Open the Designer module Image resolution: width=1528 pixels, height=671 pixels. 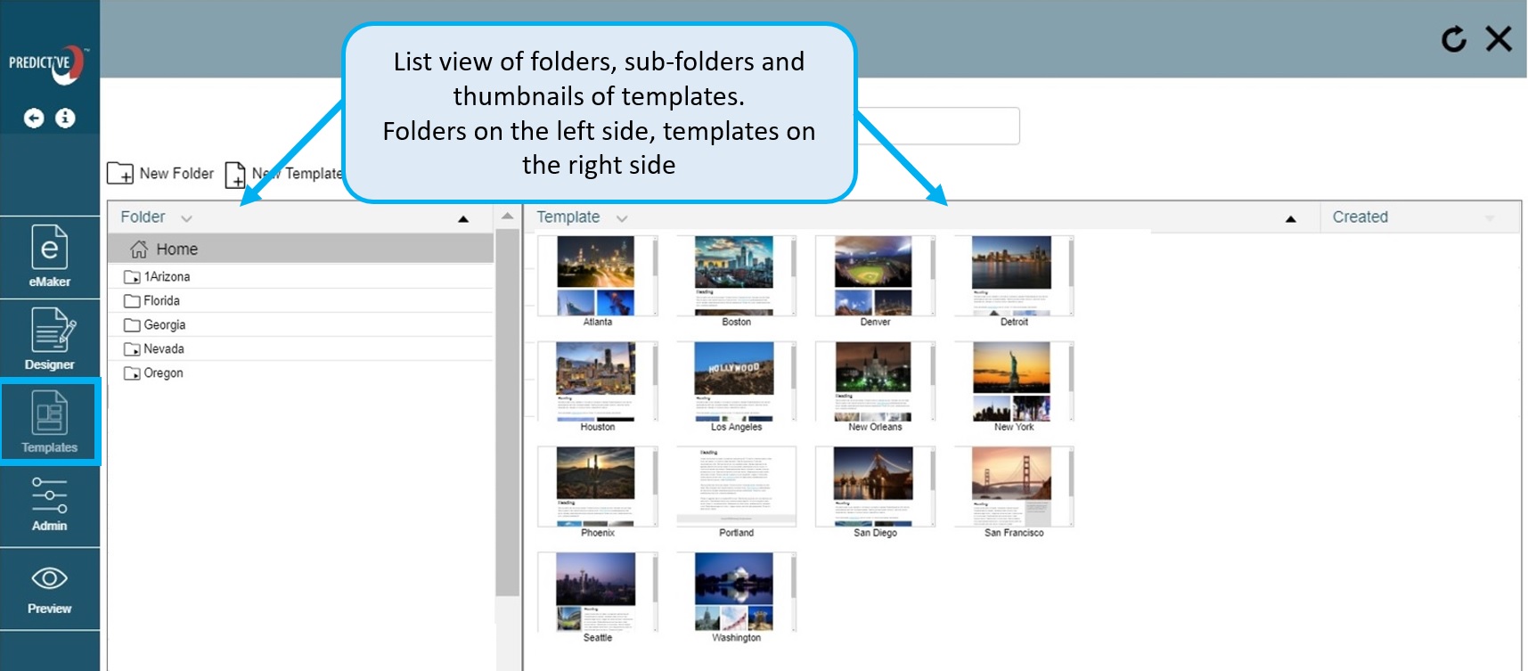49,339
